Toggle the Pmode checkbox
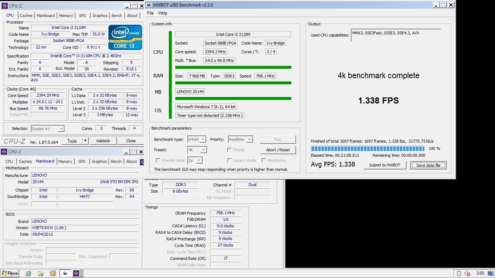495x278 pixels. point(229,150)
